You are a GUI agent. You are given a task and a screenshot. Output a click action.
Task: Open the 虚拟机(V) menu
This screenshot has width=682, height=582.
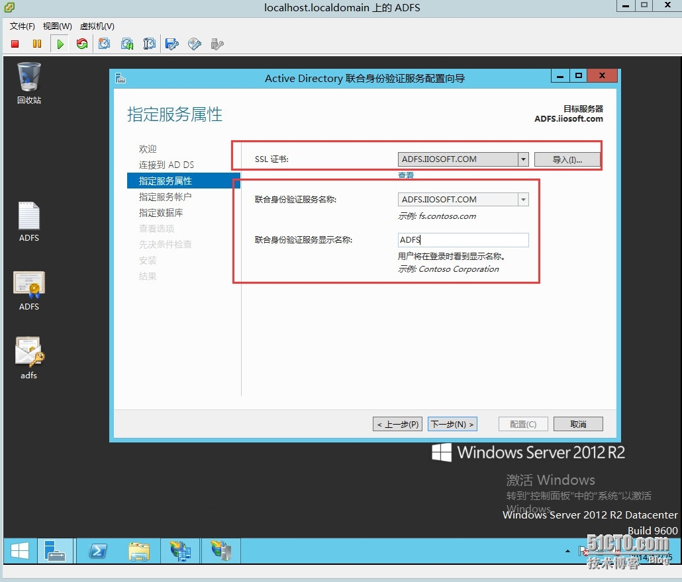click(97, 26)
